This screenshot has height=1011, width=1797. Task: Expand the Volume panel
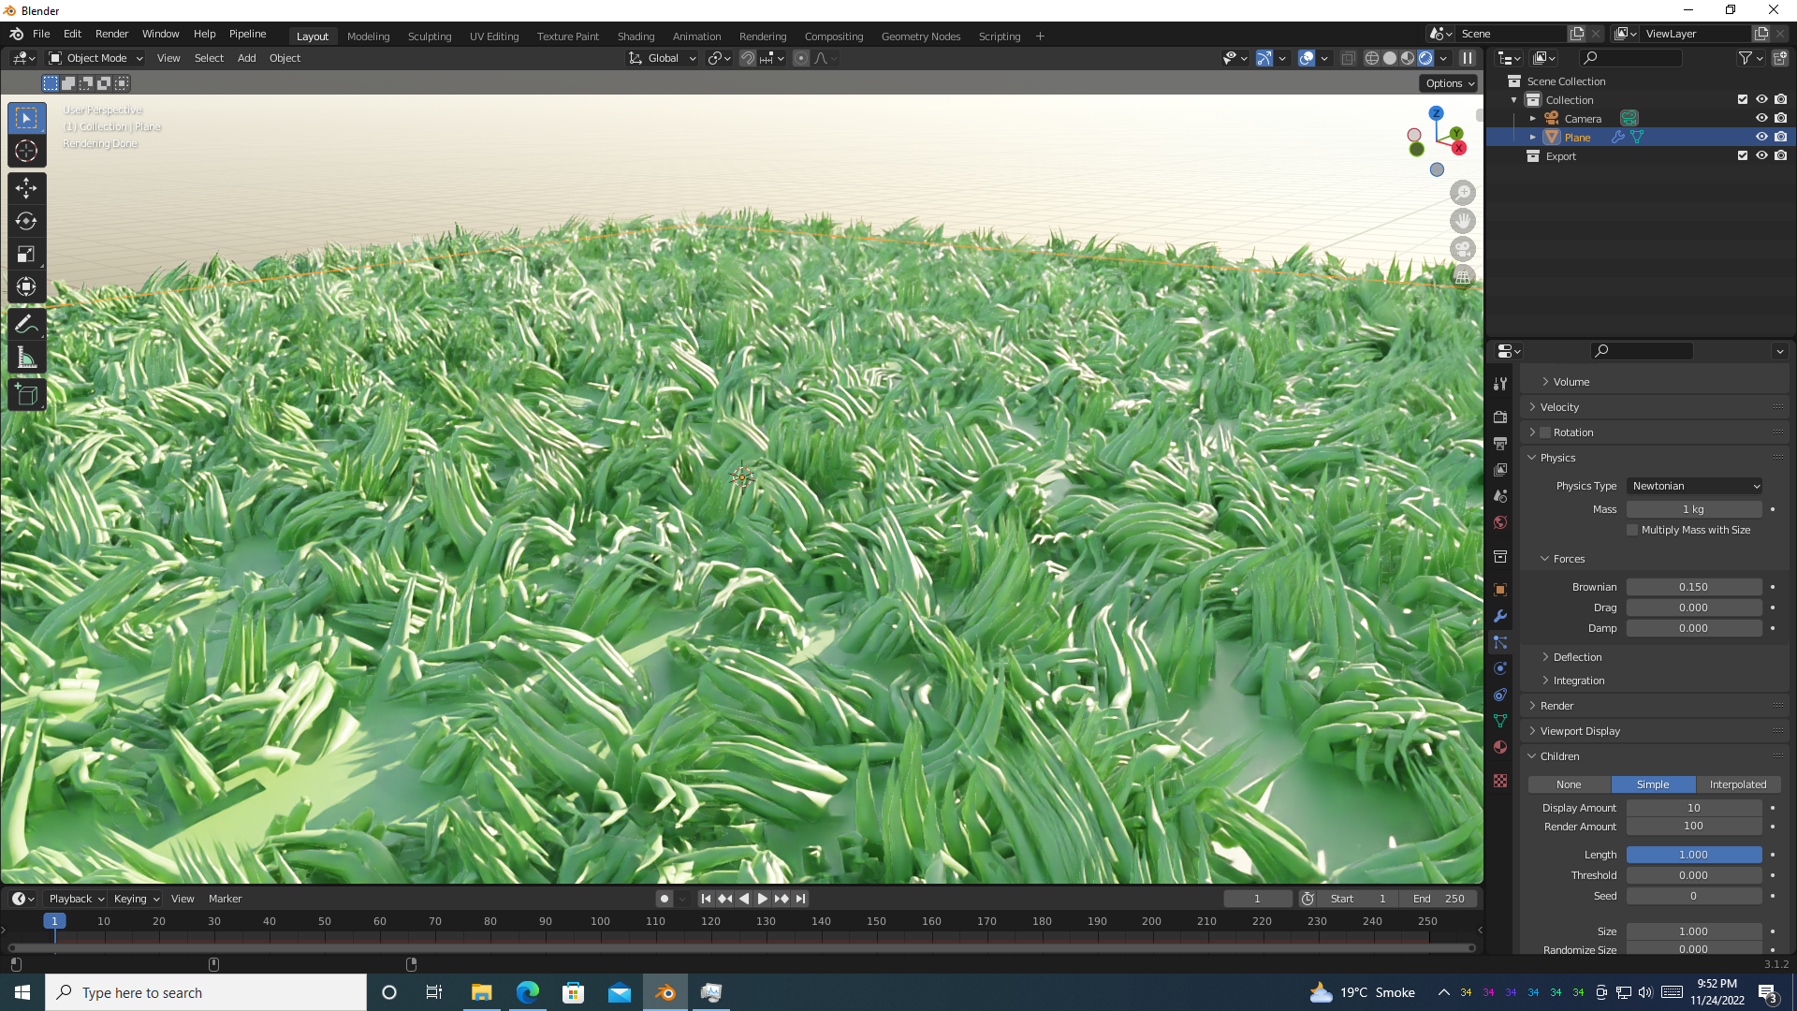[x=1571, y=382]
